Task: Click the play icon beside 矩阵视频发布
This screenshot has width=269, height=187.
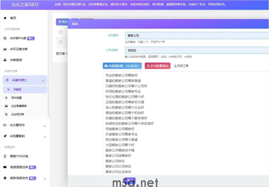Action: pos(5,178)
